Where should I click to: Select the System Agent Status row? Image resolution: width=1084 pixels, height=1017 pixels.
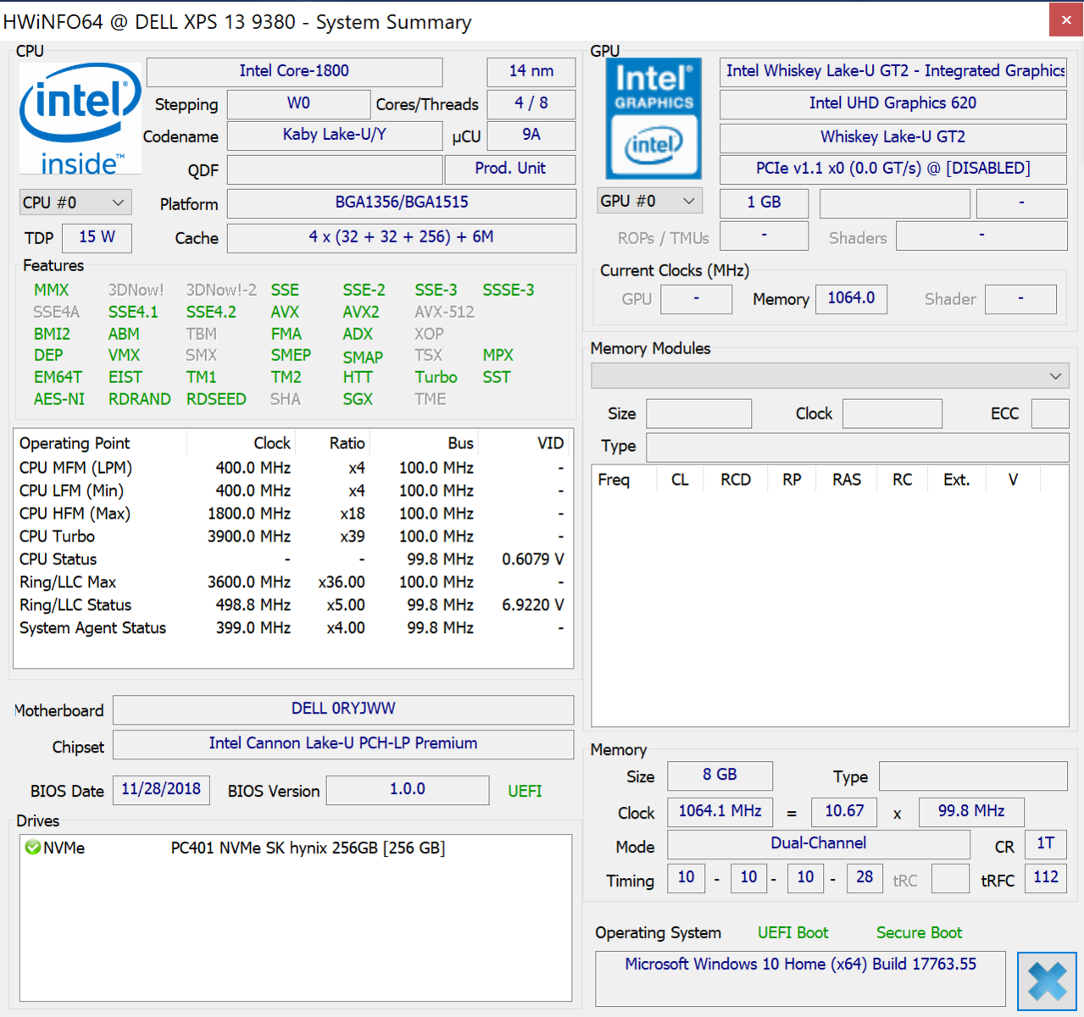[292, 628]
